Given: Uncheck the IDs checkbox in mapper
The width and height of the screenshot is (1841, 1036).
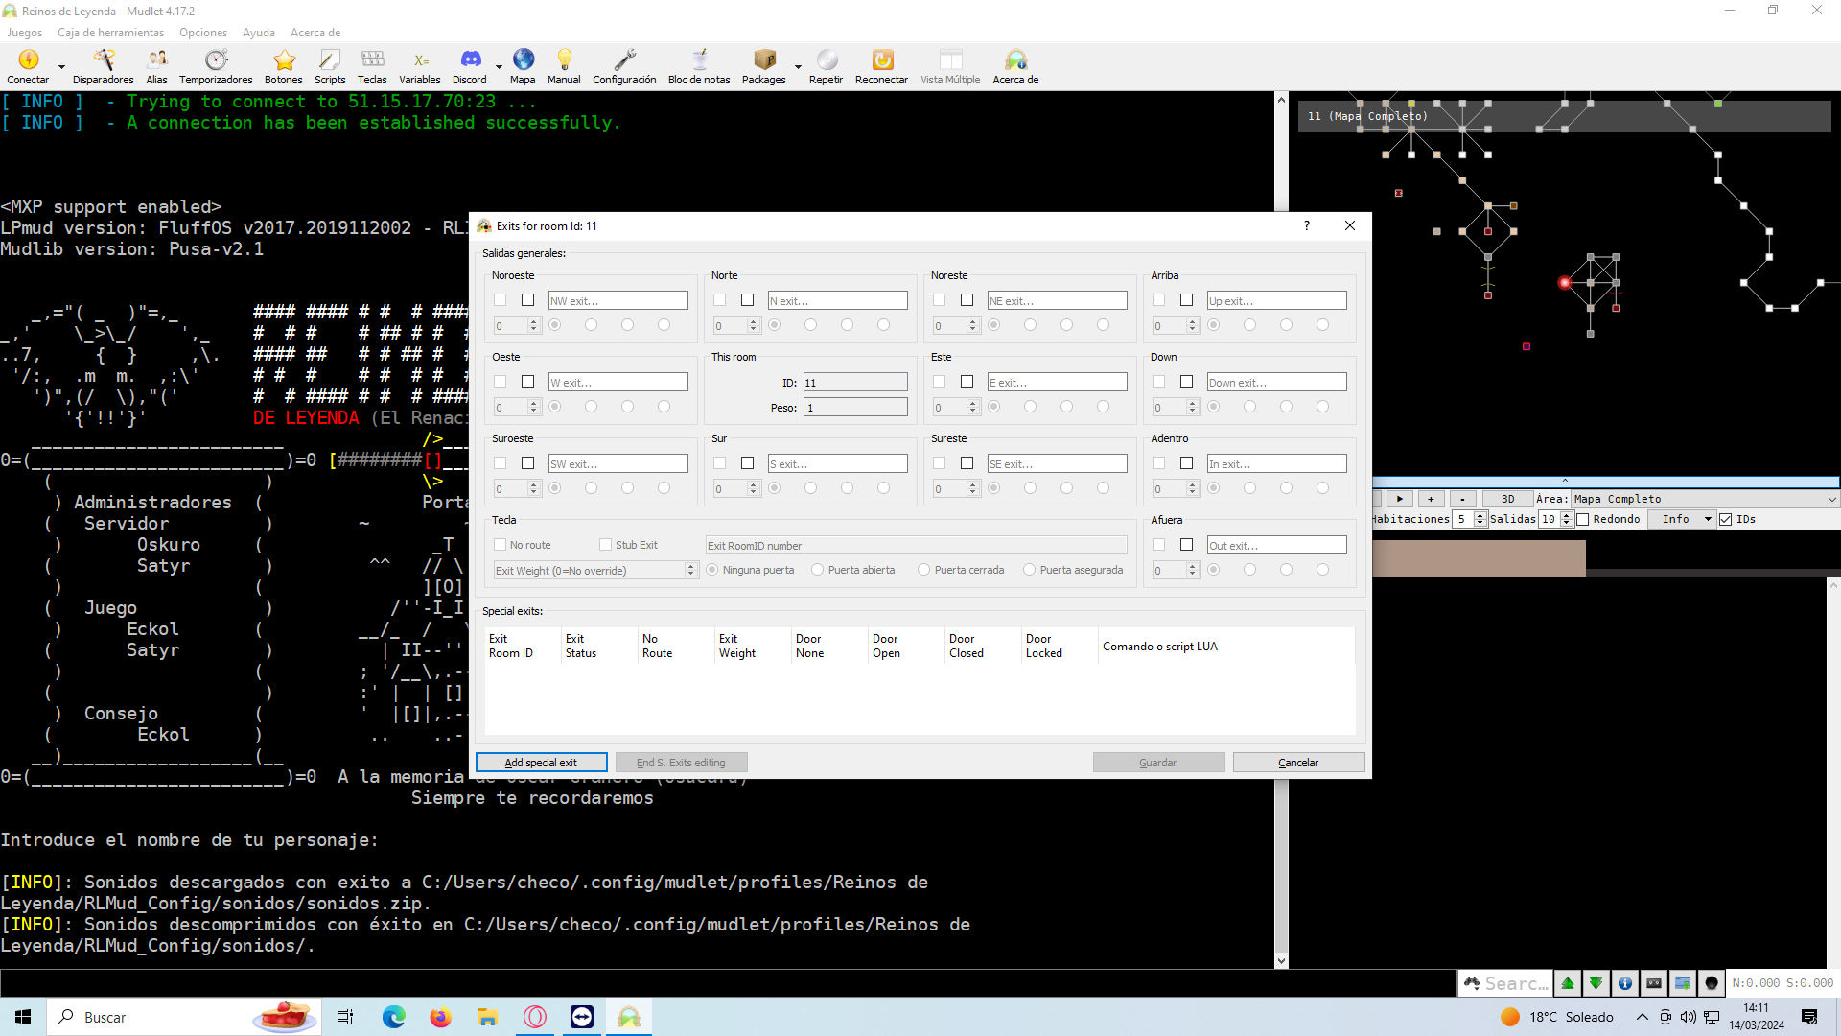Looking at the screenshot, I should tap(1726, 519).
